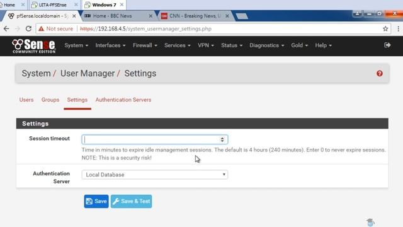Click the browser back arrow
403x227 pixels.
[6, 29]
